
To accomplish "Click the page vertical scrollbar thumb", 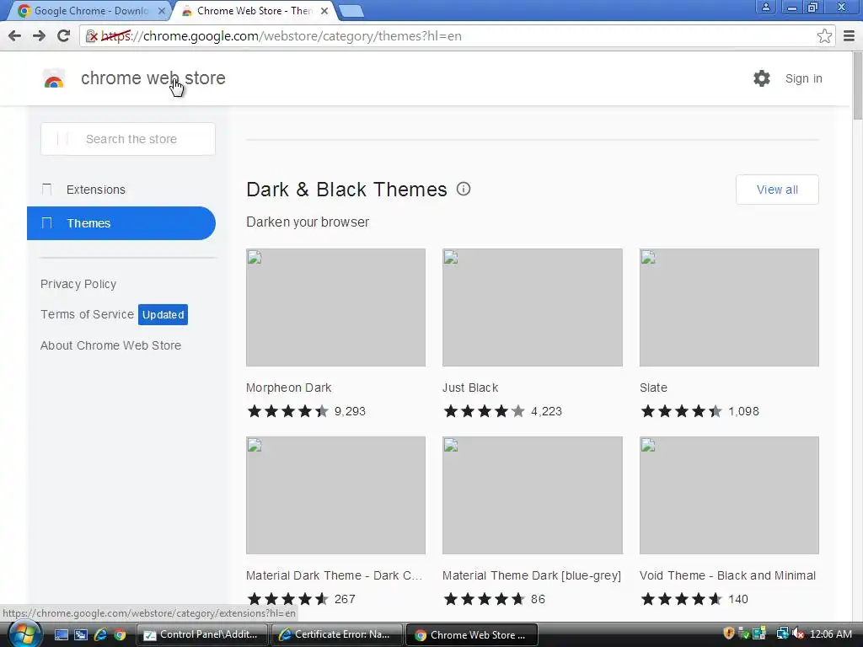I will pyautogui.click(x=857, y=86).
